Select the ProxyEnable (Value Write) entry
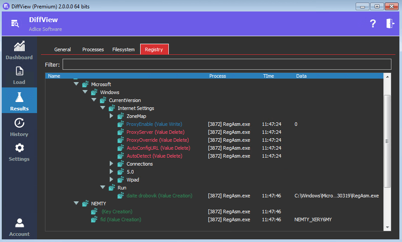The width and height of the screenshot is (402, 242). click(x=154, y=124)
